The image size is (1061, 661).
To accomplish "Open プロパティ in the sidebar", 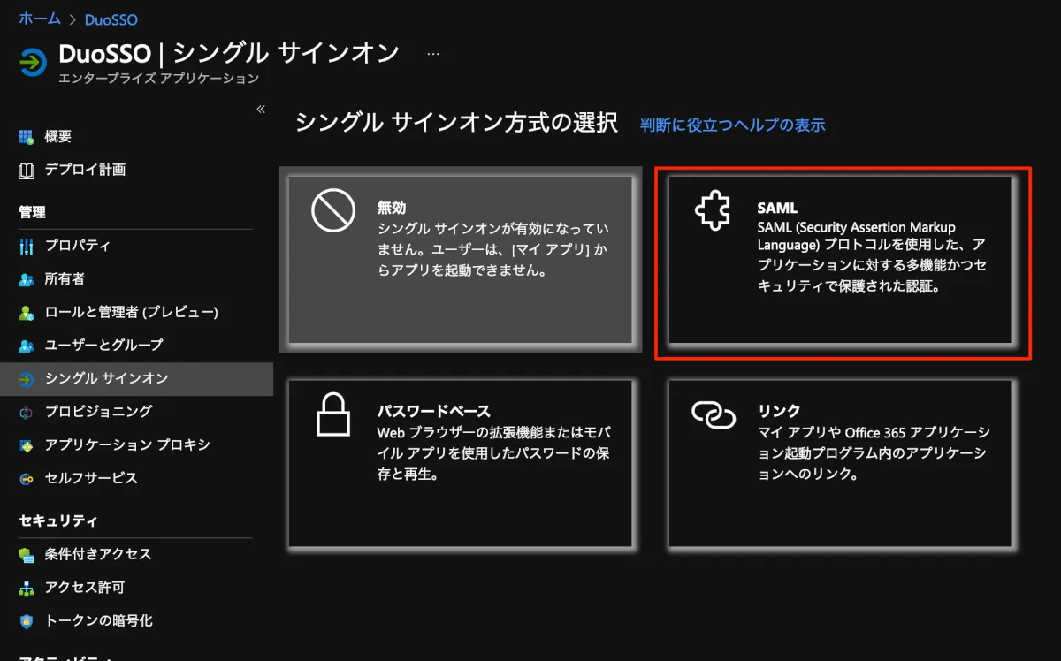I will (136, 246).
